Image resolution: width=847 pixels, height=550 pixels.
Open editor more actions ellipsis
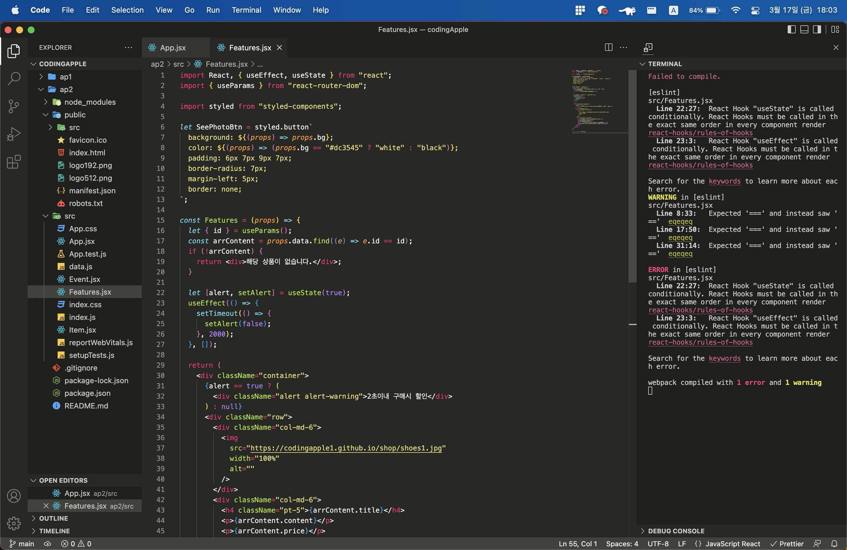point(623,48)
